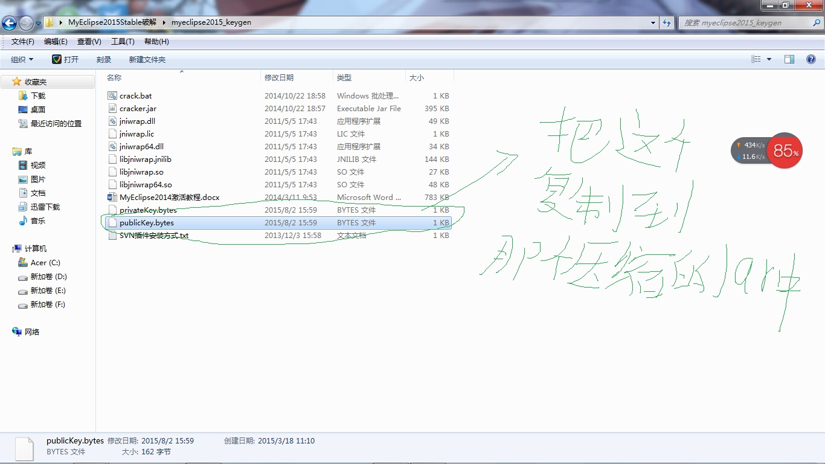
Task: Select the cracker.jar file icon
Action: [112, 108]
